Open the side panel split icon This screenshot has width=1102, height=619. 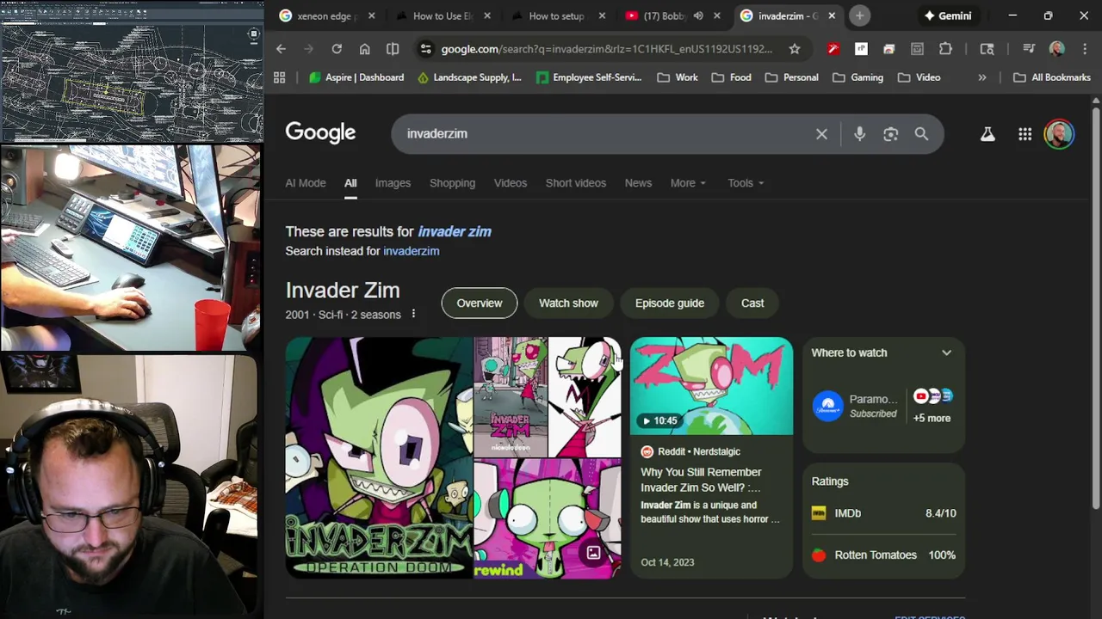click(393, 49)
